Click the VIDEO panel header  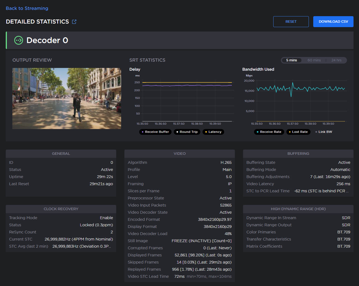tap(179, 153)
